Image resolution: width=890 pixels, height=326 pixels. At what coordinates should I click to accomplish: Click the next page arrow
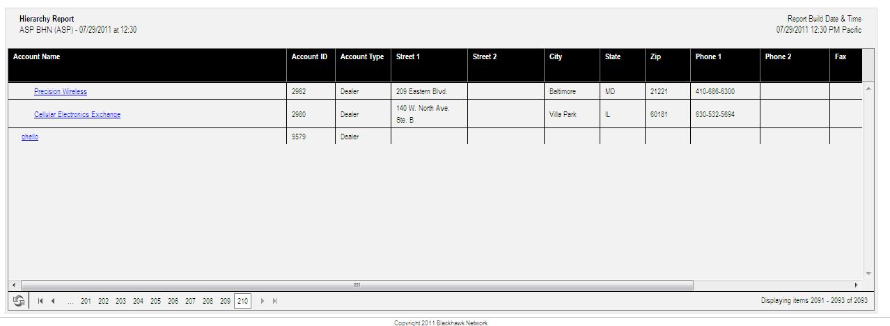tap(263, 301)
